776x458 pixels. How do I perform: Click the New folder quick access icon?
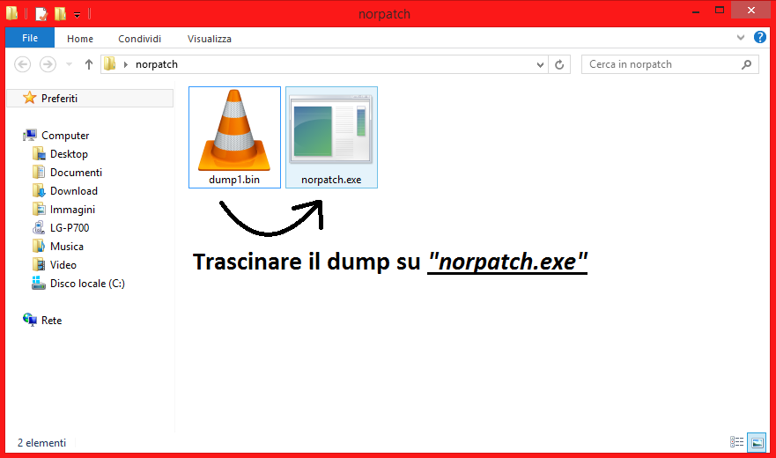coord(60,14)
